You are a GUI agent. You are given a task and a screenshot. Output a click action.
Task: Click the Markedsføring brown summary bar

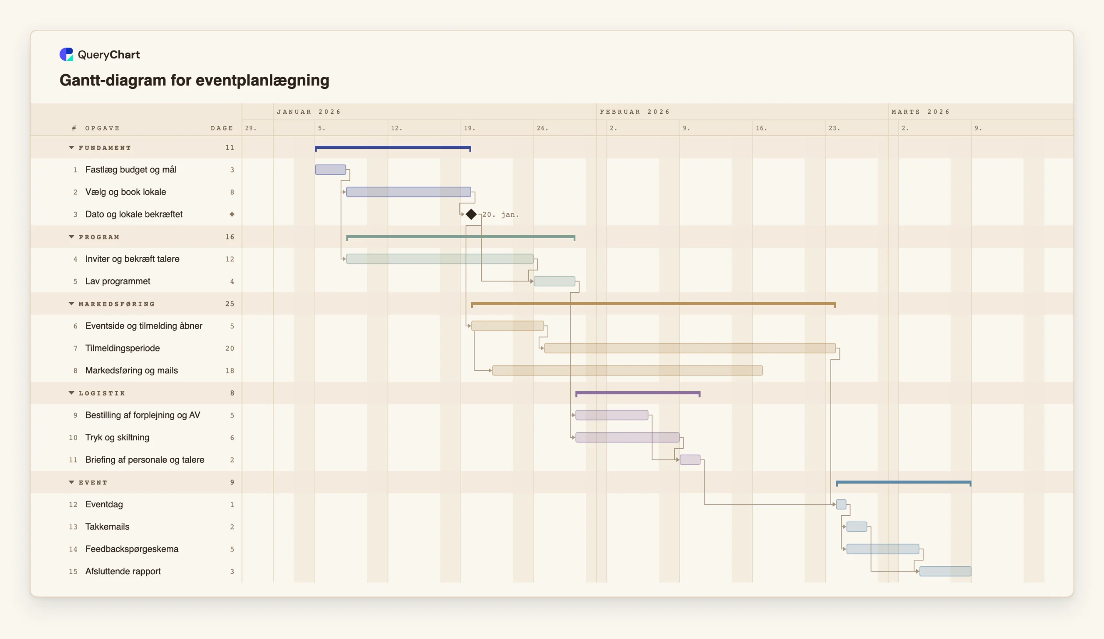[x=653, y=304]
